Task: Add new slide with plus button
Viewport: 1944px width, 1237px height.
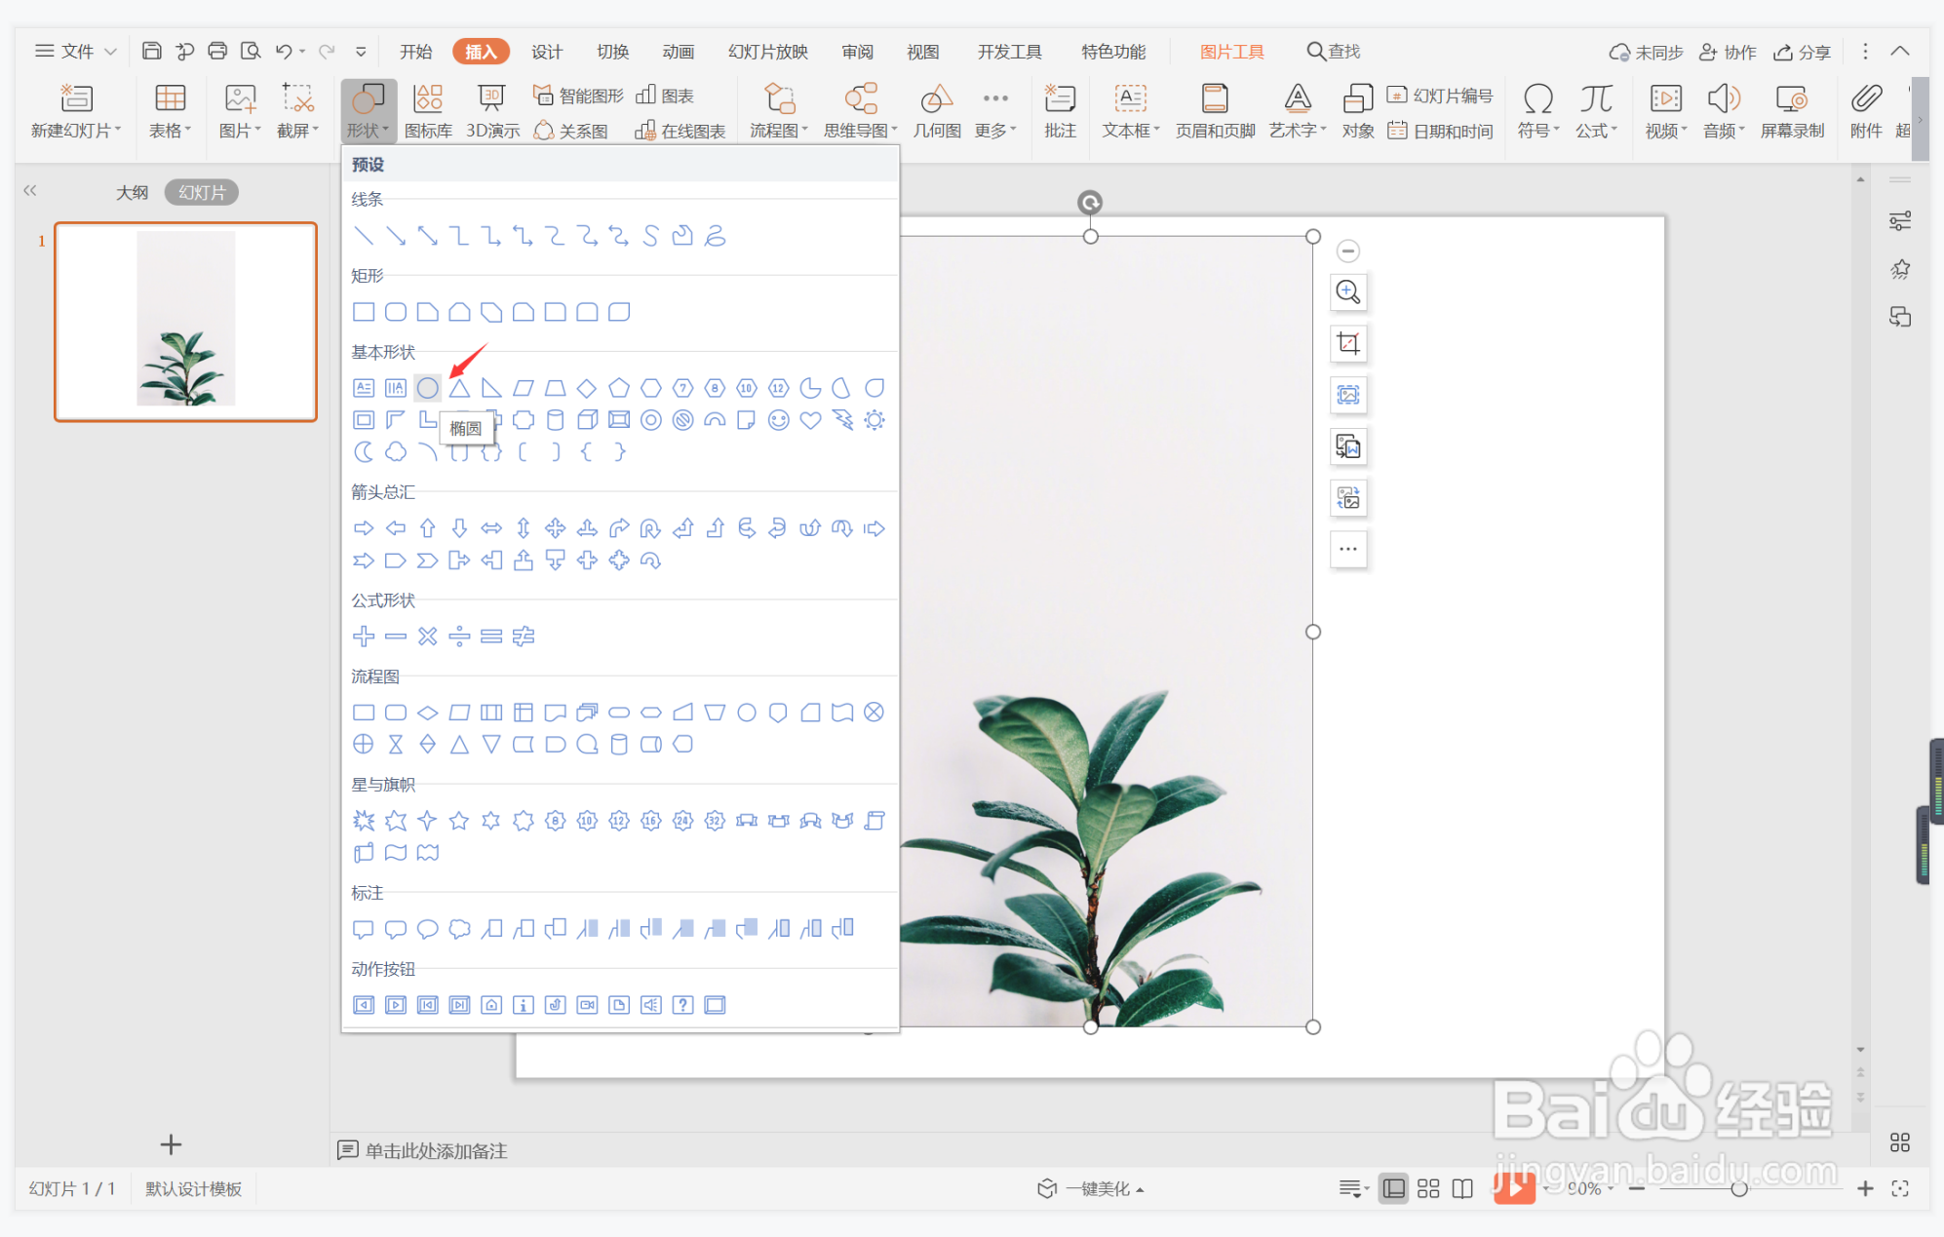Action: 171,1143
